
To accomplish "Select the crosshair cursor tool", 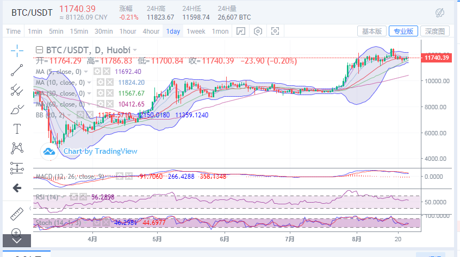I will pos(17,51).
